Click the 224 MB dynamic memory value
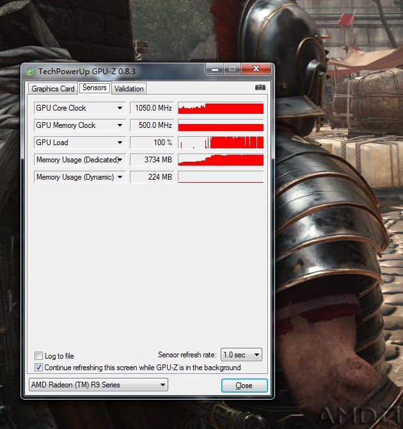The height and width of the screenshot is (429, 403). click(x=152, y=176)
